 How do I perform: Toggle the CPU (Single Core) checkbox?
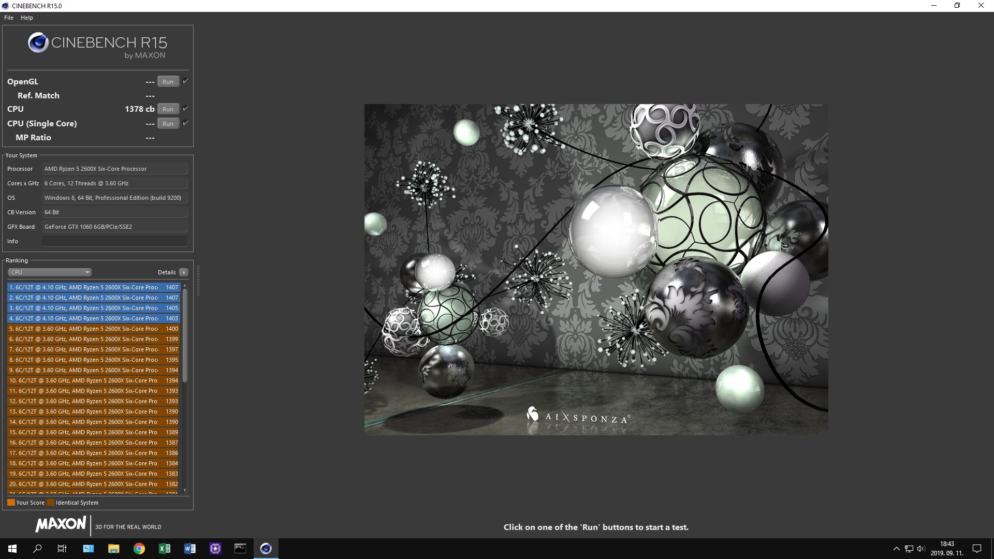pos(185,123)
